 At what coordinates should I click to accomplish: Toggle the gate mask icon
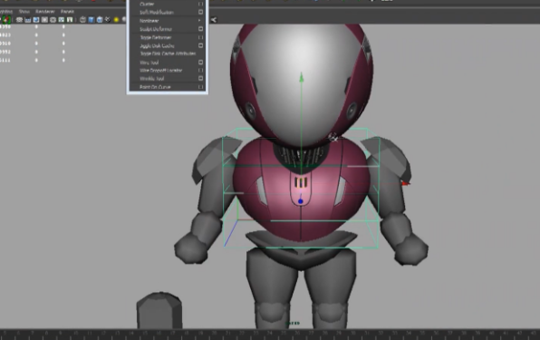click(44, 20)
